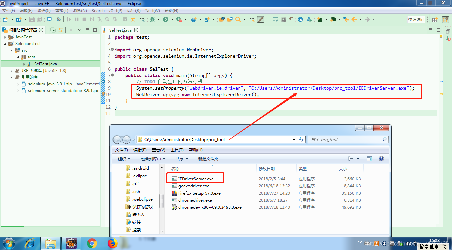
Task: Run the program with green Run icon
Action: 166,19
